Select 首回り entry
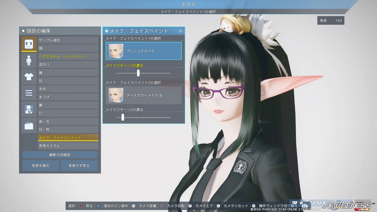The height and width of the screenshot is (212, 377). (x=68, y=64)
